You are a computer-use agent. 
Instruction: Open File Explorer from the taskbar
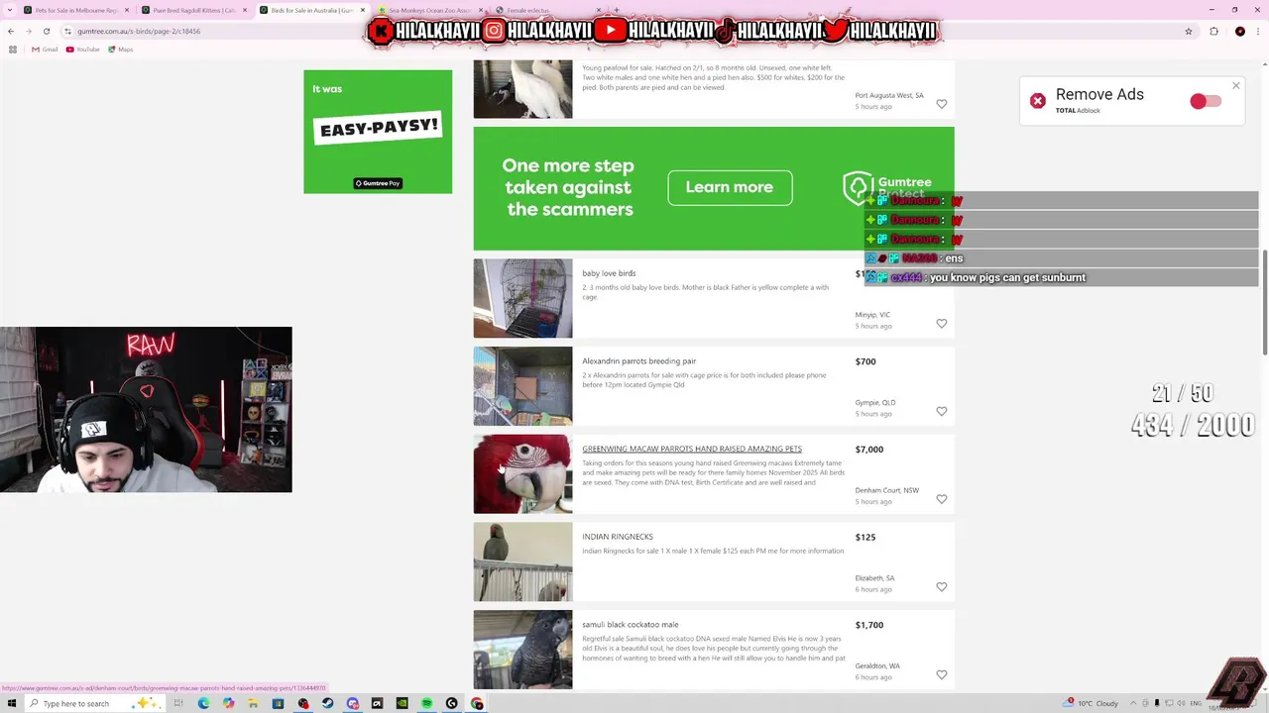(x=253, y=703)
